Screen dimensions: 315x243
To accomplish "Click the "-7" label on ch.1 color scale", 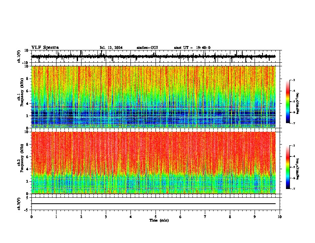I will pos(294,123).
